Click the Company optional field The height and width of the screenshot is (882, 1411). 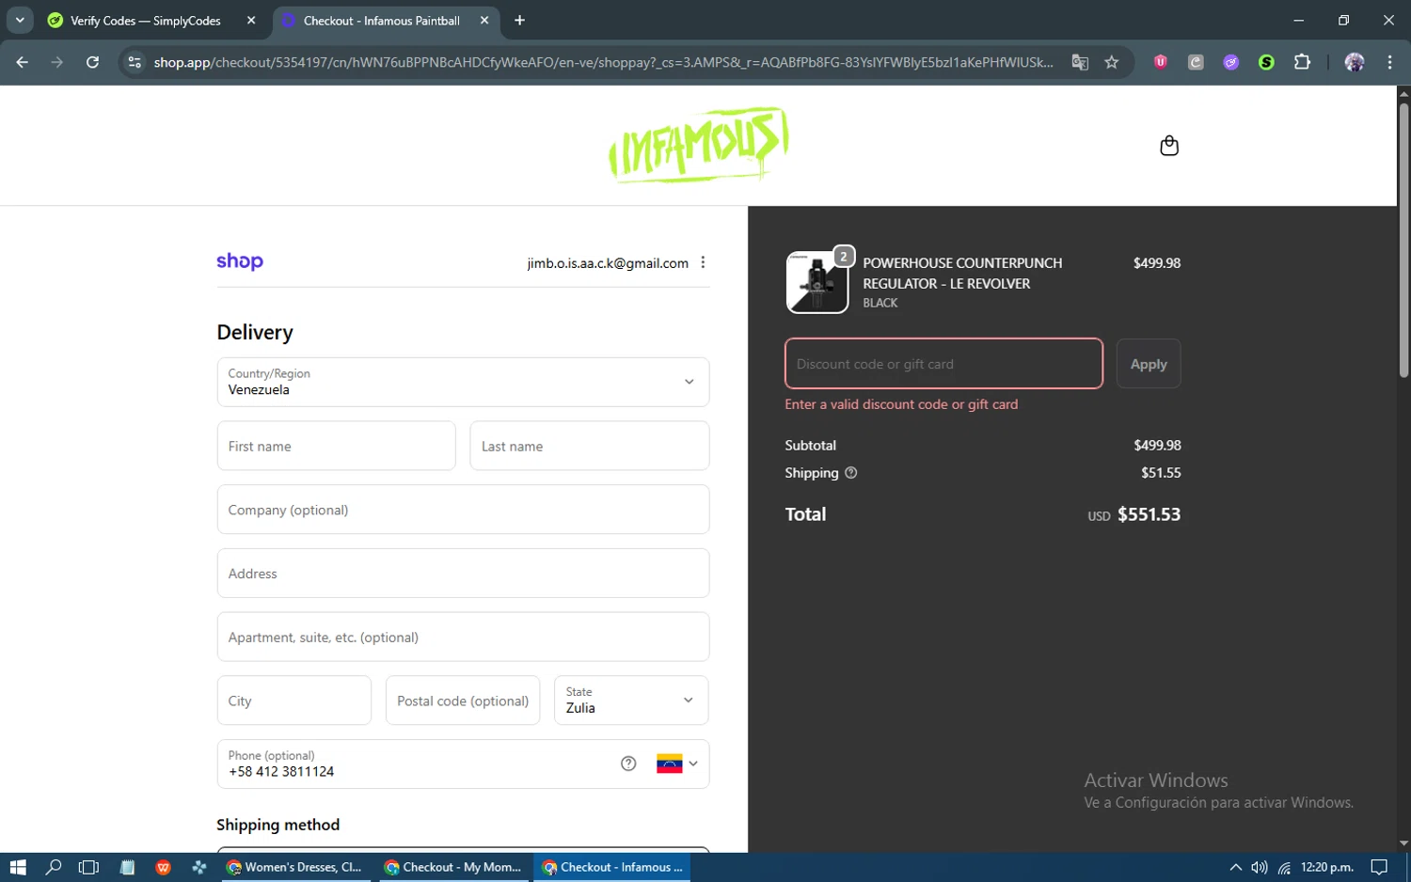pos(463,510)
